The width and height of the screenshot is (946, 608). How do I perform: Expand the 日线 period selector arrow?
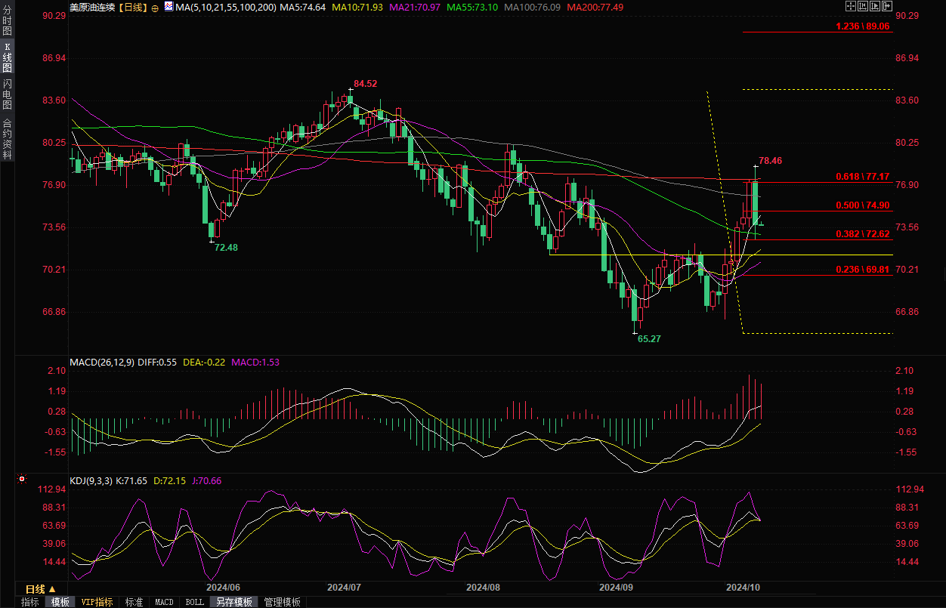52,589
